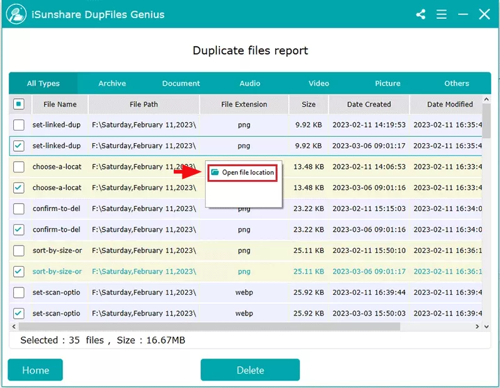The height and width of the screenshot is (388, 500).
Task: Open the hamburger menu icon
Action: click(442, 14)
